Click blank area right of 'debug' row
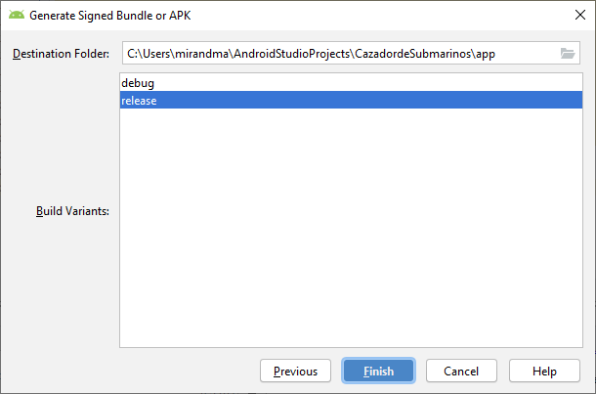This screenshot has height=394, width=596. pos(391,84)
